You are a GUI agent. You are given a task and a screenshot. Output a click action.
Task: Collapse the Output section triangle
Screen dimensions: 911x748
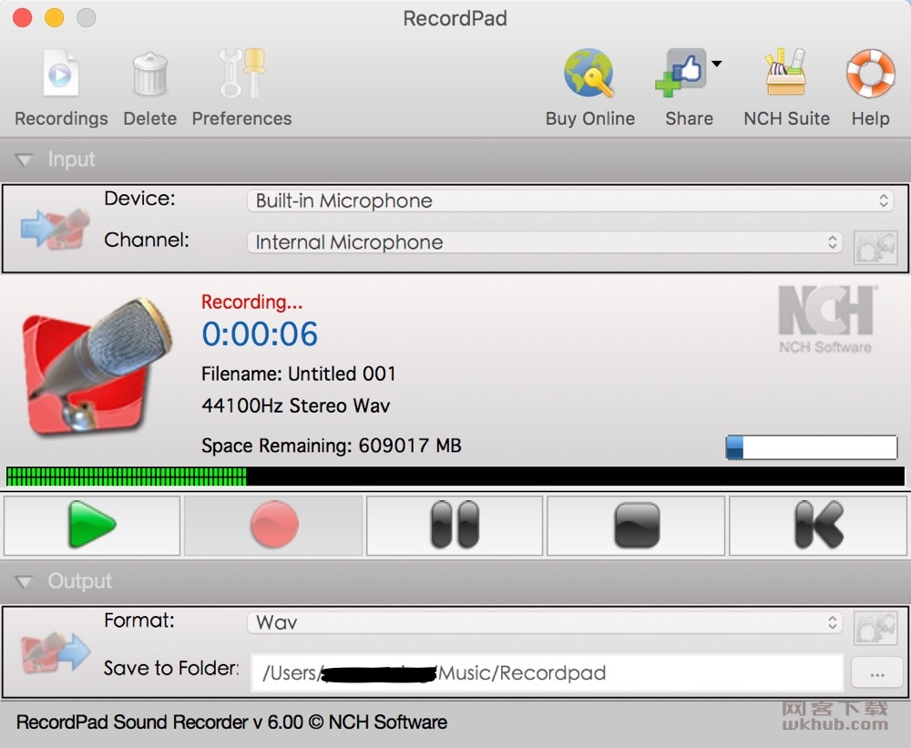click(24, 581)
